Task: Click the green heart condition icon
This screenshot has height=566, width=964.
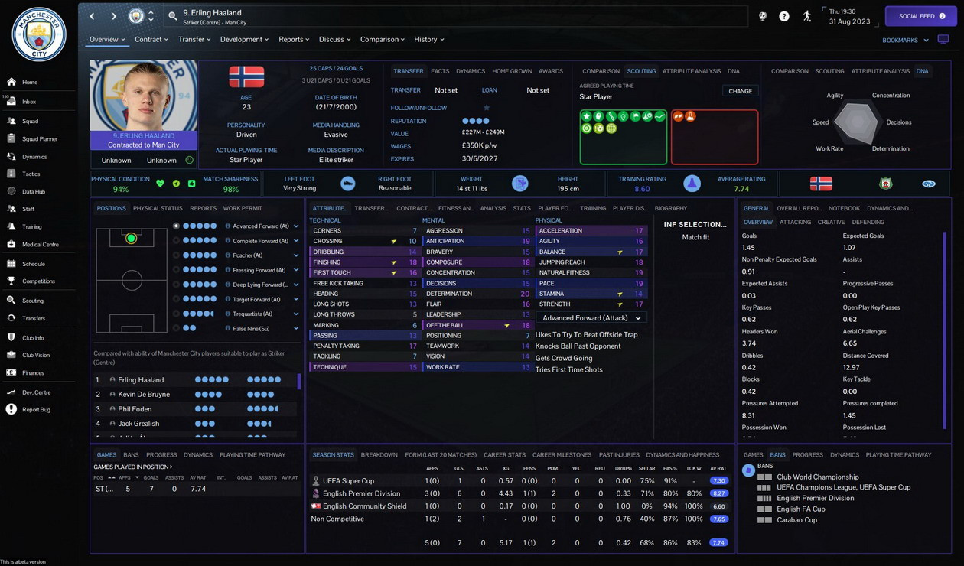Action: click(160, 184)
